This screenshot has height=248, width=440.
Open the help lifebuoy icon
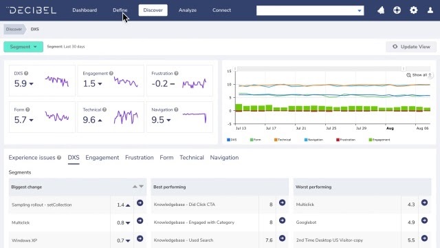(x=397, y=10)
